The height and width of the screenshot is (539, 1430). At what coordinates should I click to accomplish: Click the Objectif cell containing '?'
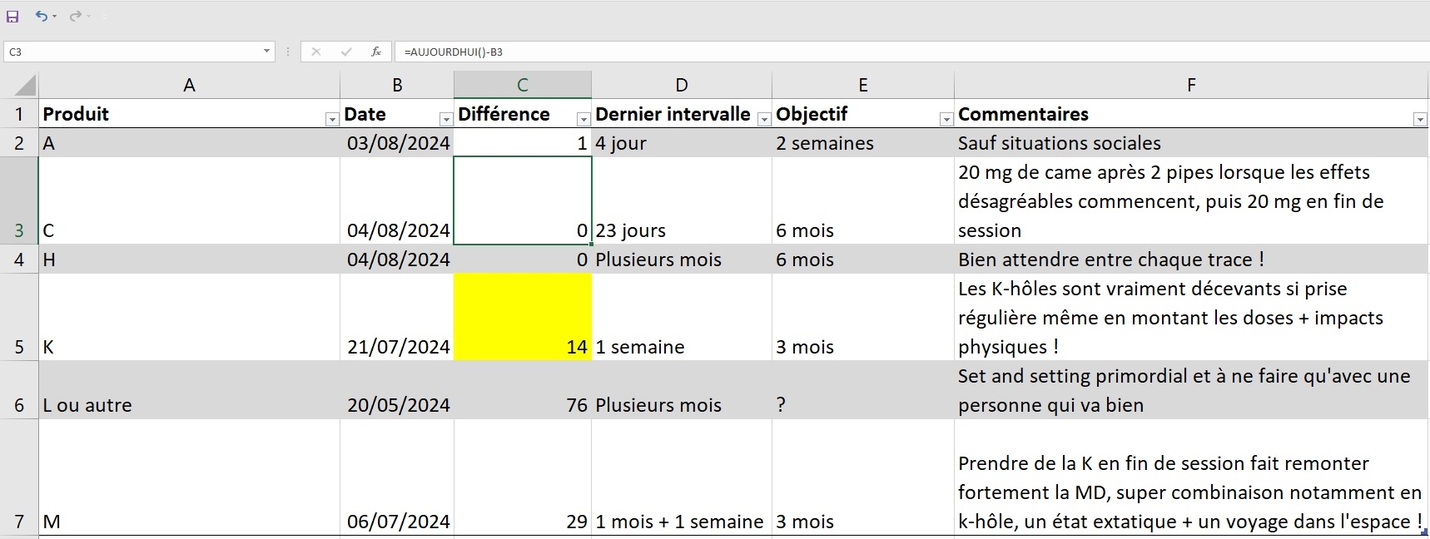(863, 390)
